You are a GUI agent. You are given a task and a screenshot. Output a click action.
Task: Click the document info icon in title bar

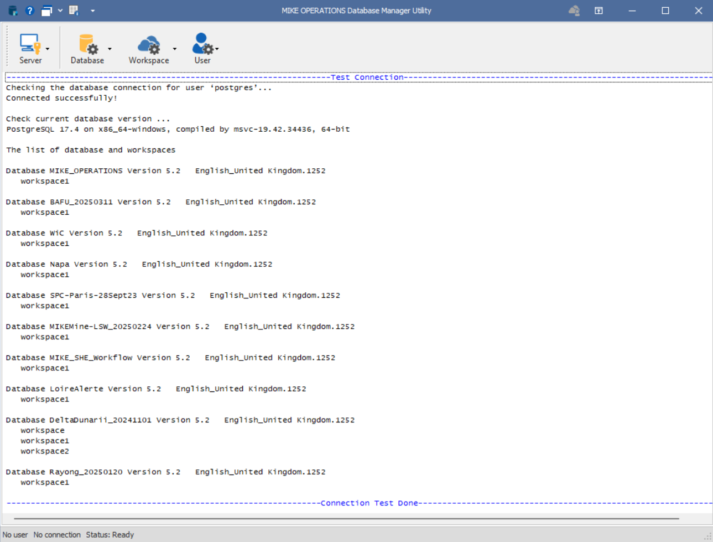coord(74,11)
